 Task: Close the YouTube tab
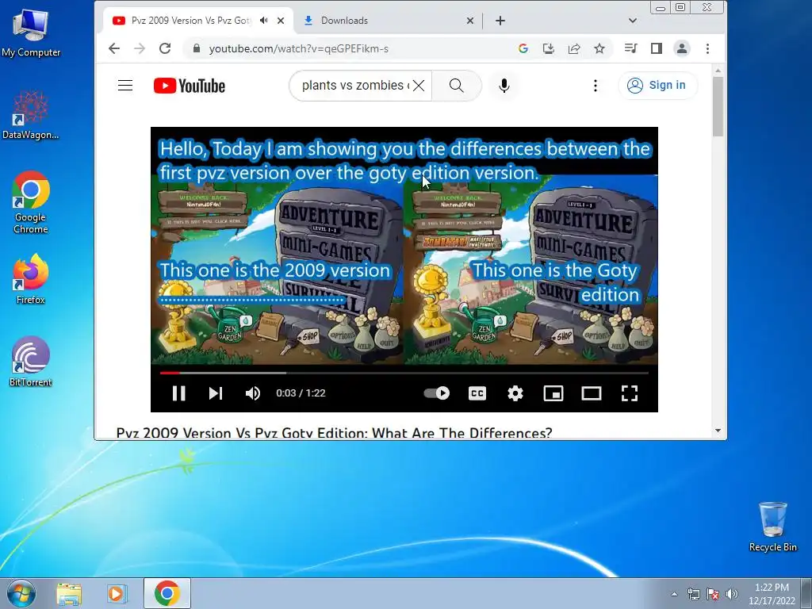click(x=281, y=21)
